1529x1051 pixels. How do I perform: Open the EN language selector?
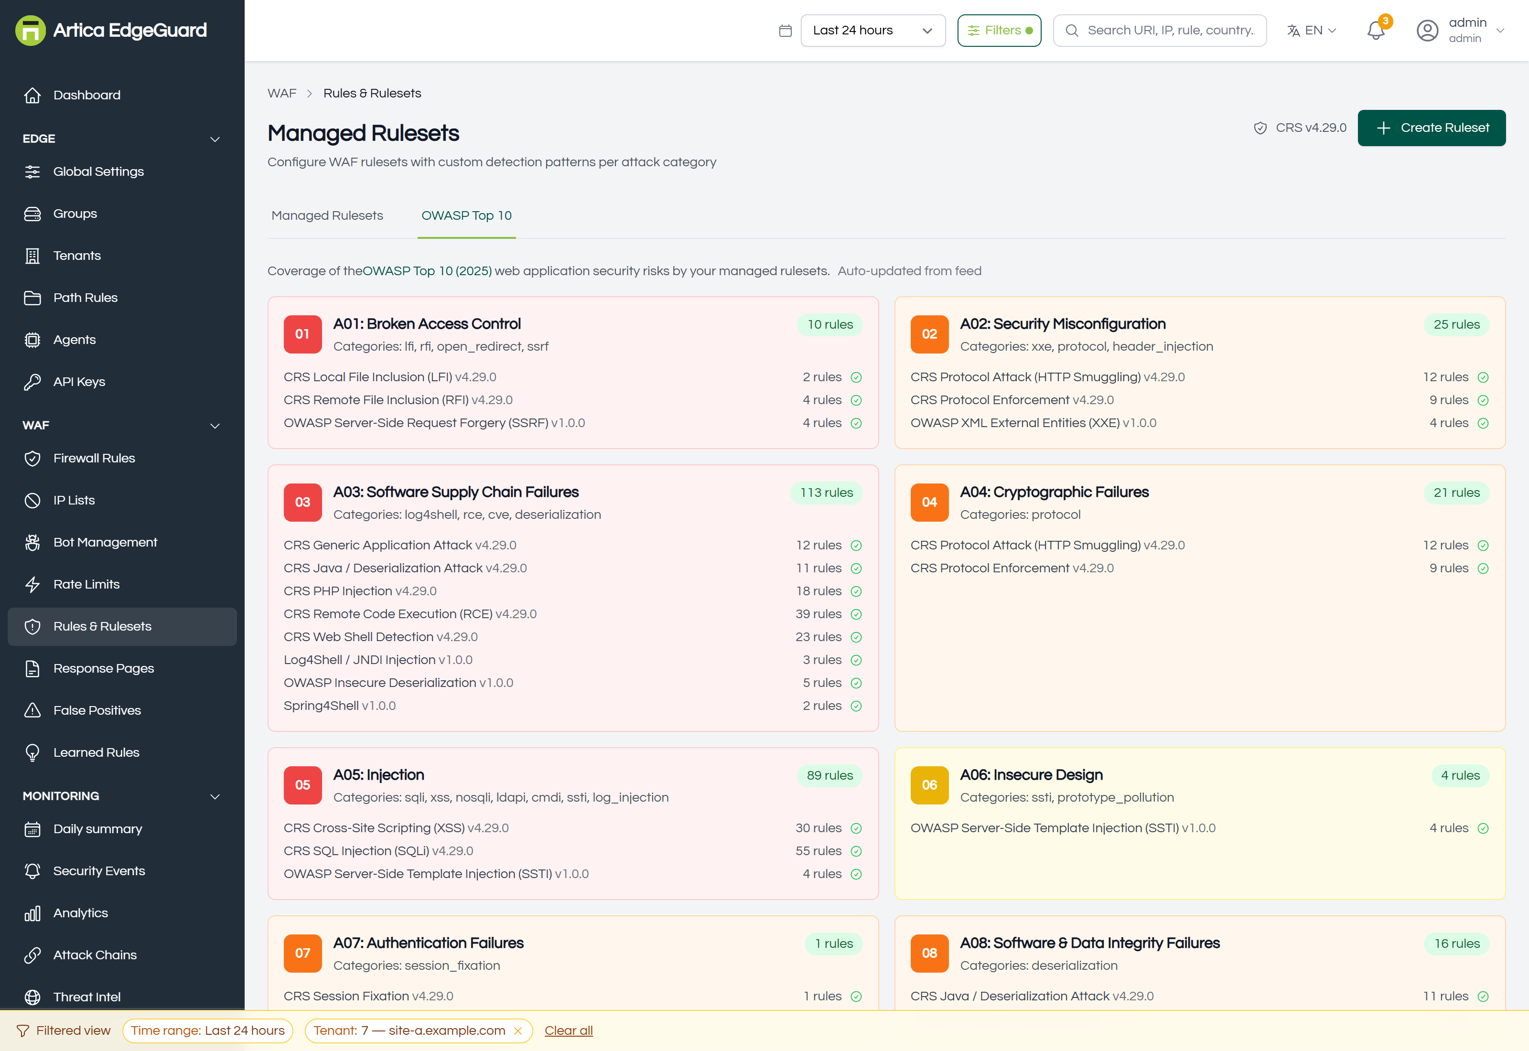[1312, 31]
